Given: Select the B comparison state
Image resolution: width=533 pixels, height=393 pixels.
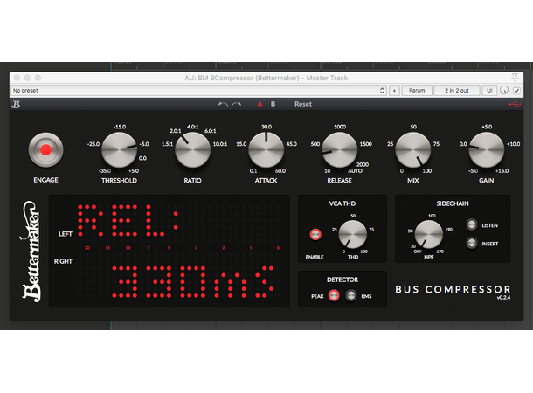Looking at the screenshot, I should tap(273, 104).
